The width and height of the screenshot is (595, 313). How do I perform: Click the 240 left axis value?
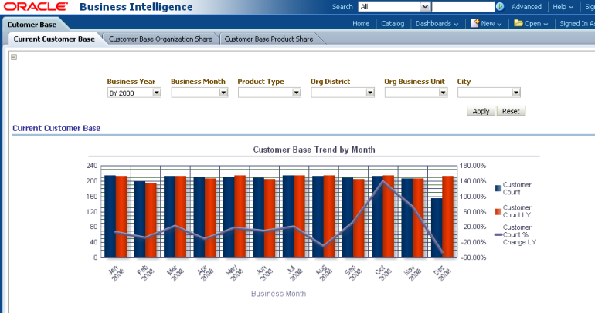(92, 166)
